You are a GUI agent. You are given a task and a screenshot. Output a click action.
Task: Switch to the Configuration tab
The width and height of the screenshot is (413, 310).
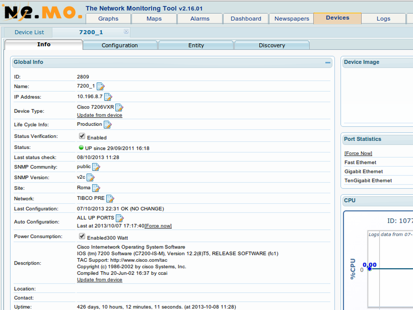click(120, 44)
